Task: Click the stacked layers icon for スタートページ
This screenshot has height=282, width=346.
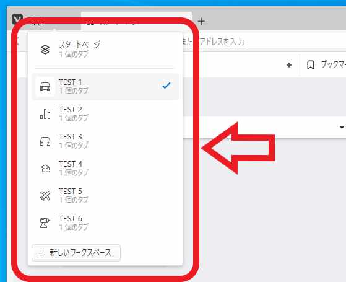Action: [x=45, y=50]
